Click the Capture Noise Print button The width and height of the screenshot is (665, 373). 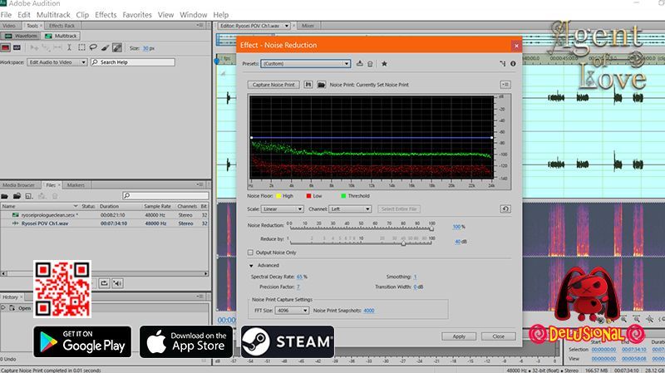[273, 85]
